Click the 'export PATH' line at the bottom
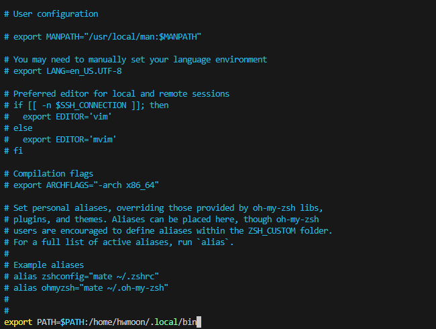This screenshot has height=329, width=436. click(x=103, y=322)
